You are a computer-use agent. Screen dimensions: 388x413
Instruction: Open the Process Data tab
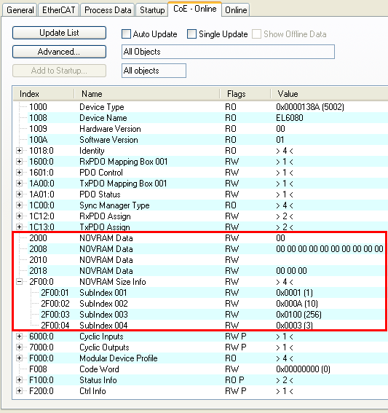coord(108,10)
